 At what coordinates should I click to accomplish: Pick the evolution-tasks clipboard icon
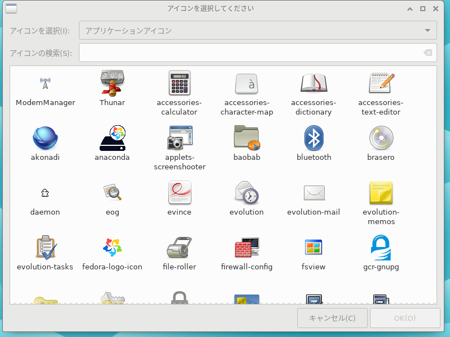click(46, 248)
